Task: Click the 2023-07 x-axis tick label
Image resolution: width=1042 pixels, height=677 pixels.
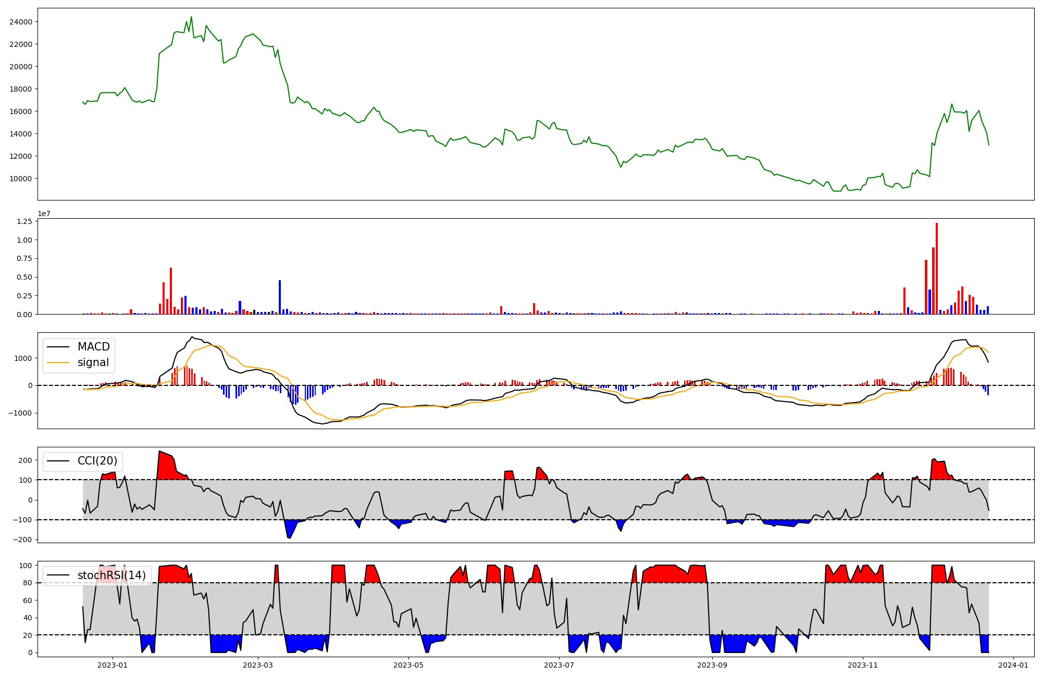Action: [559, 665]
